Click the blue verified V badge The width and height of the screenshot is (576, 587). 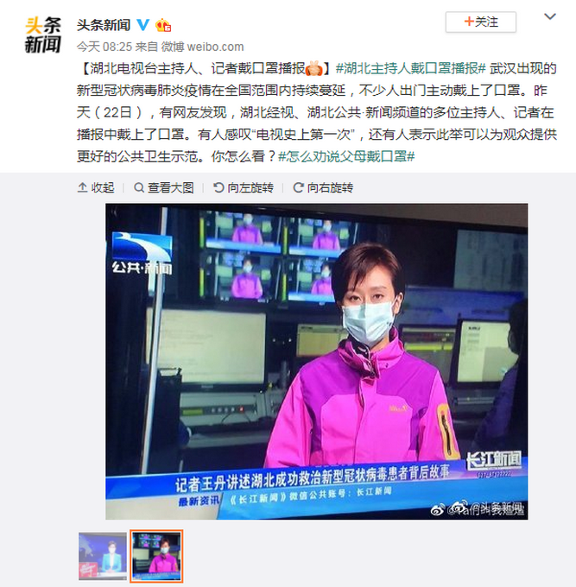142,25
